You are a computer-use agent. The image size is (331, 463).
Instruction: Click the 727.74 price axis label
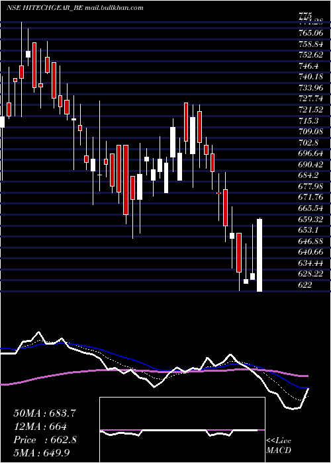click(311, 99)
